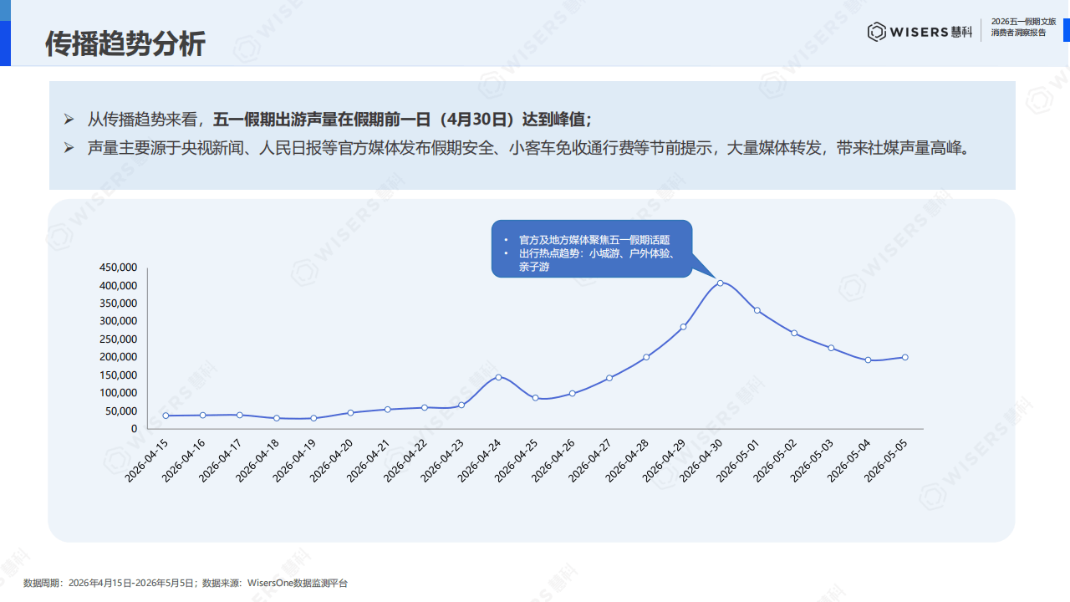The width and height of the screenshot is (1070, 602).
Task: Click the footer note 数据周期：2026年4月15日-2026年5月5日
Action: (x=110, y=583)
